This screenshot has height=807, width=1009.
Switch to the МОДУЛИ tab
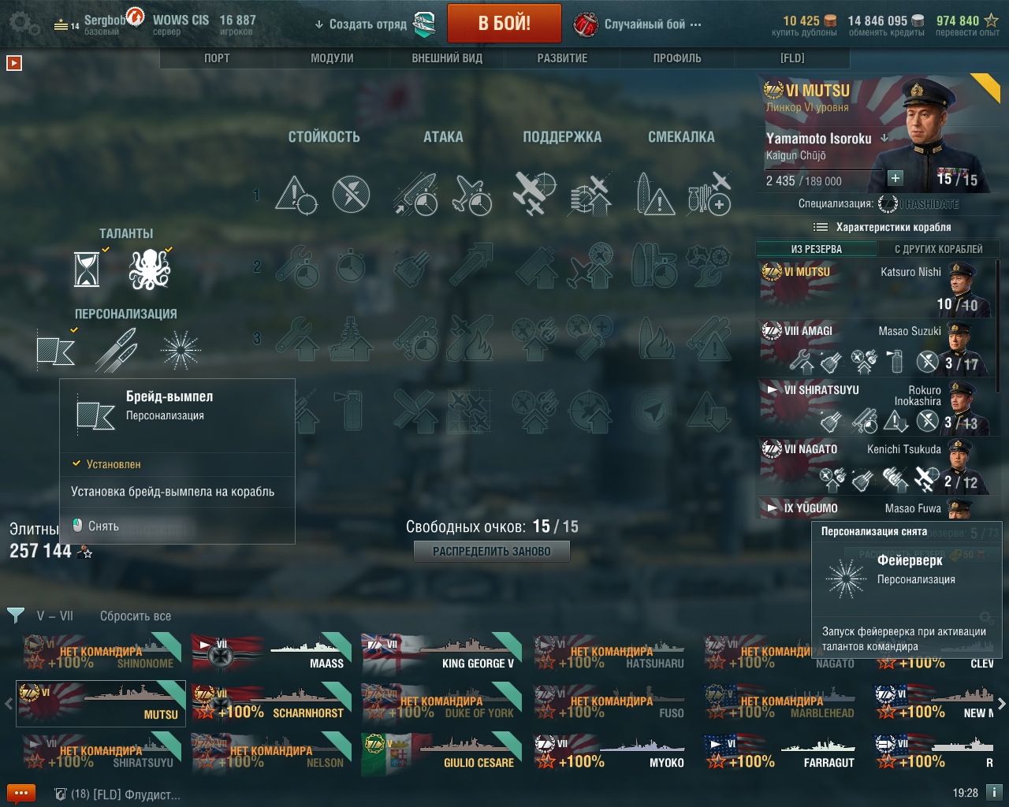(332, 58)
